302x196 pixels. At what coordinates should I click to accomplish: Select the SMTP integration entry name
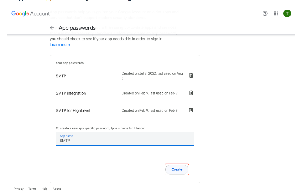coord(71,93)
